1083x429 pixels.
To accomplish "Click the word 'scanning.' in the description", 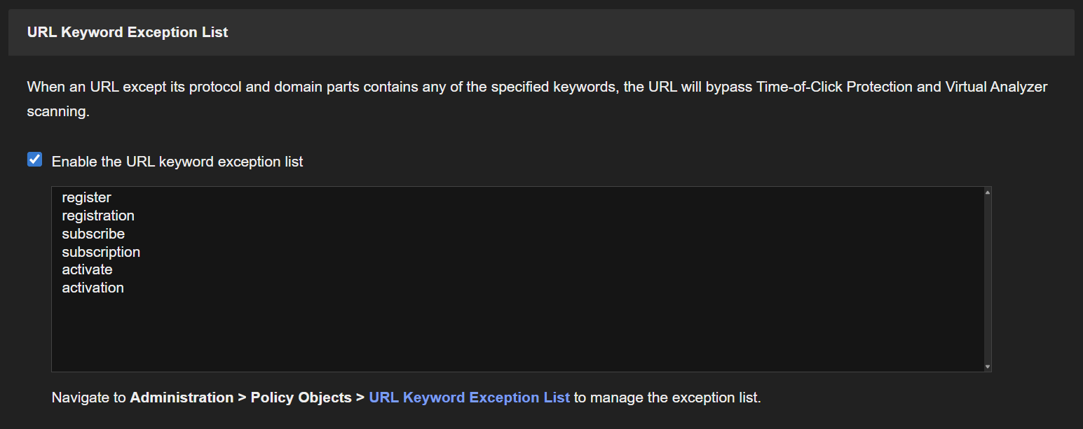I will tap(58, 111).
